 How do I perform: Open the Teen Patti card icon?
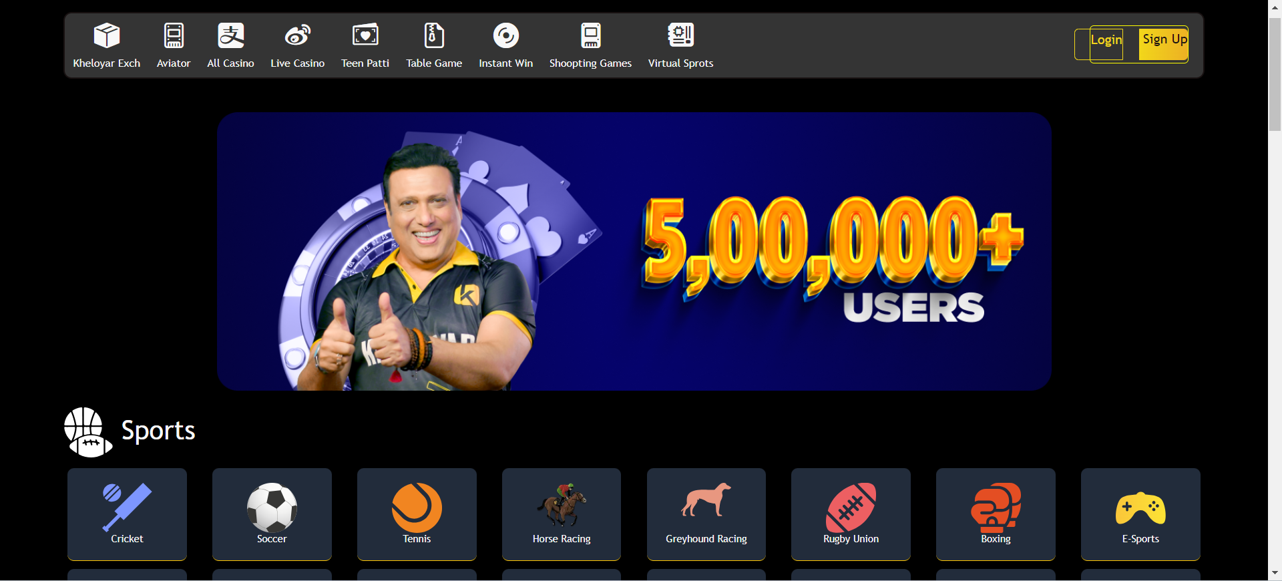[x=365, y=35]
